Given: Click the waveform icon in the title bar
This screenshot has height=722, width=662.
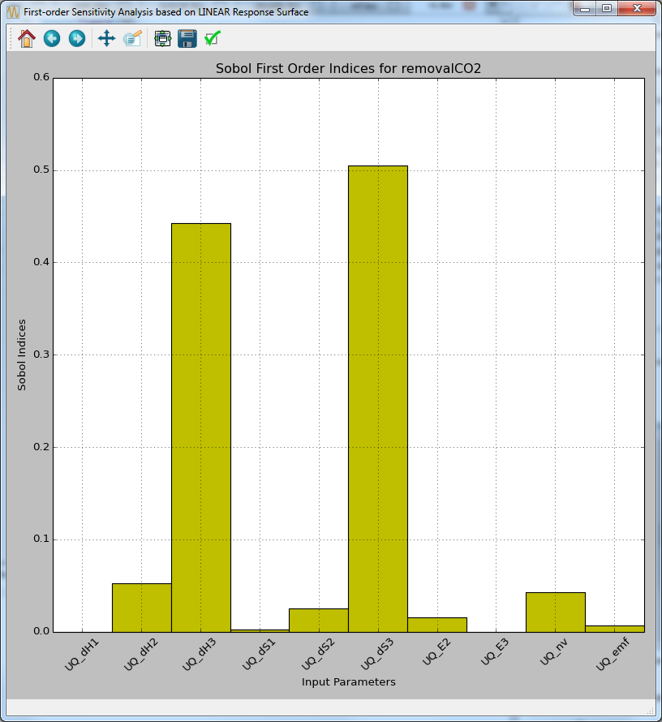Looking at the screenshot, I should (11, 11).
